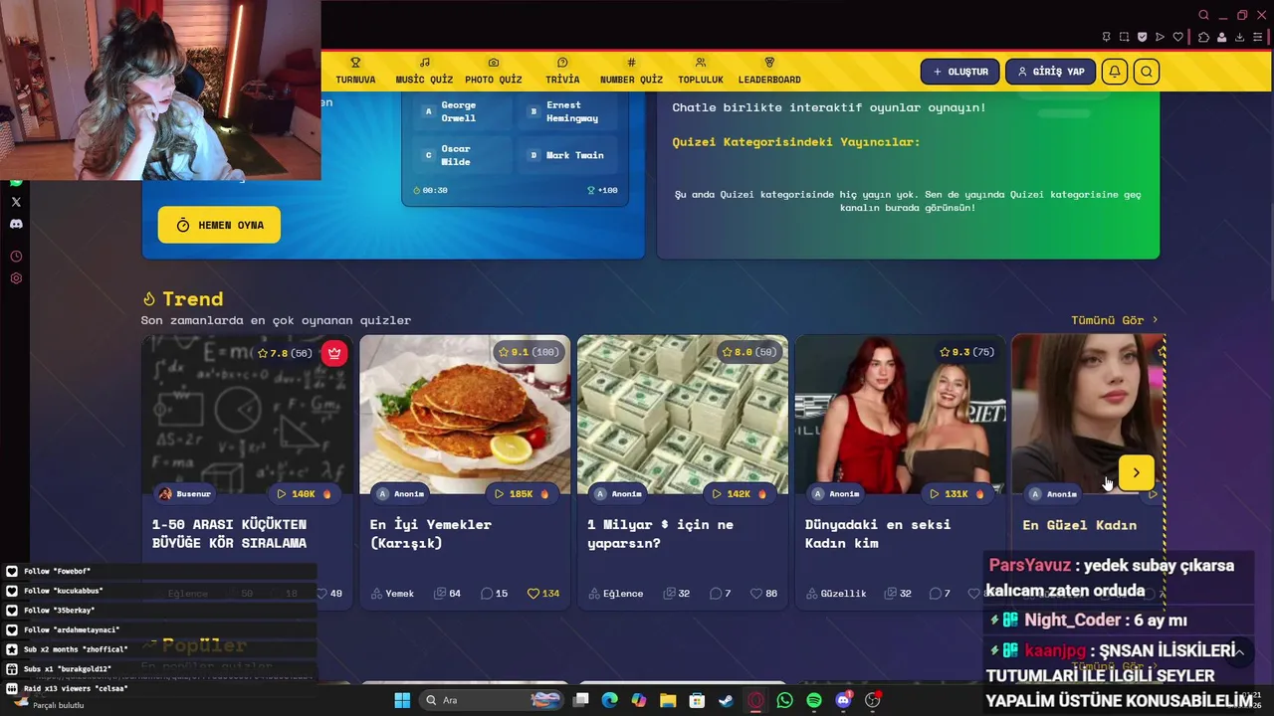Click the Oluştur create button
This screenshot has width=1274, height=716.
pos(960,72)
